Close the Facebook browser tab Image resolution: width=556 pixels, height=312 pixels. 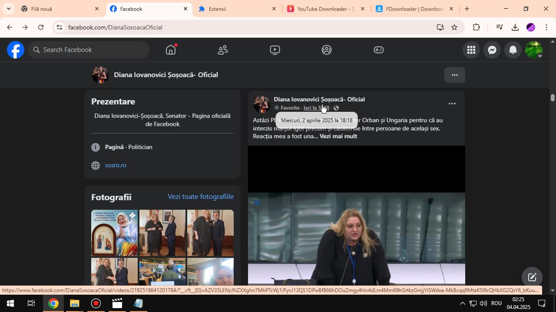point(185,9)
